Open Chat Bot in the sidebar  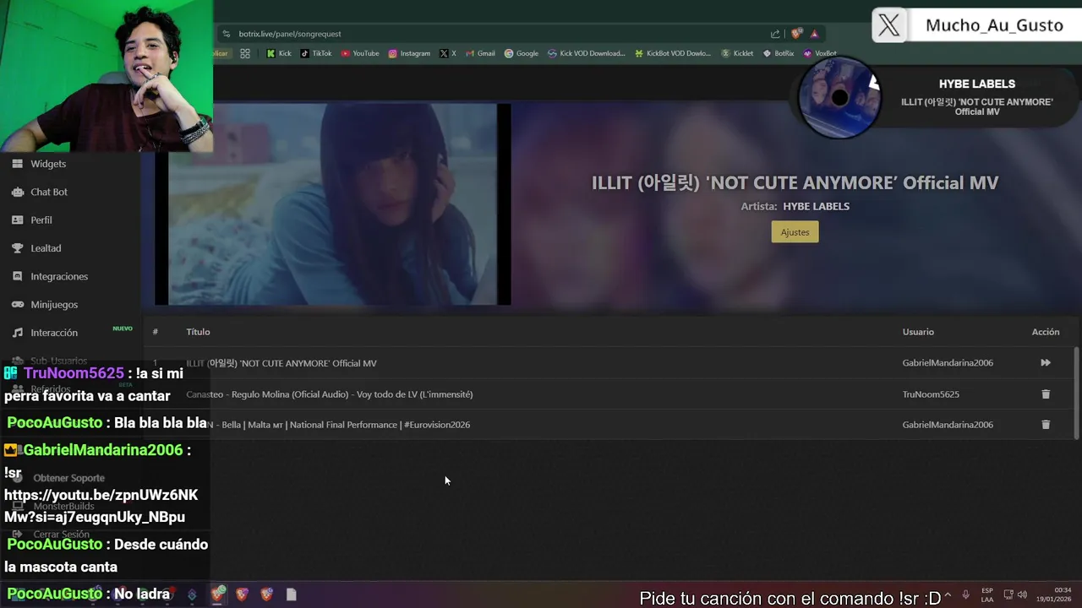pyautogui.click(x=49, y=192)
